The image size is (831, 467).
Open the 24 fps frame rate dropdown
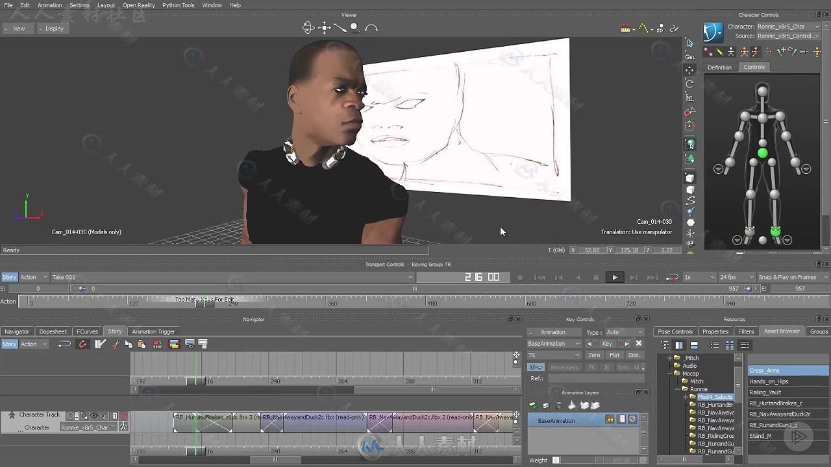(x=736, y=278)
